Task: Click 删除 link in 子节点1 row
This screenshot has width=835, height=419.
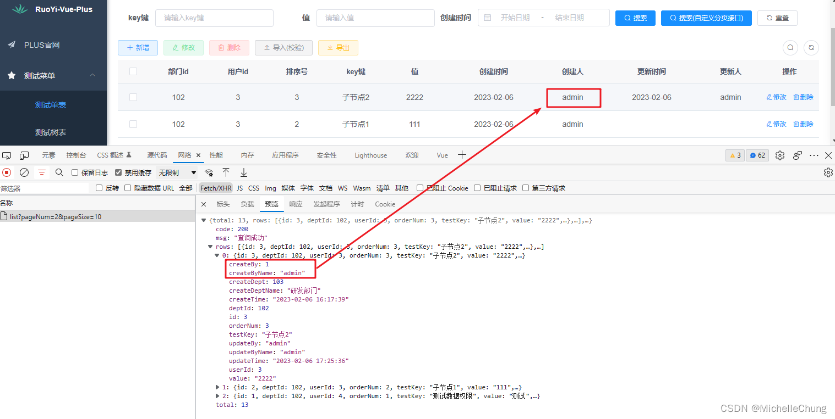Action: 803,124
